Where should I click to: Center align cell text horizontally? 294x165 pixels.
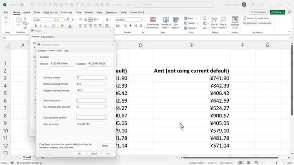tap(85, 26)
